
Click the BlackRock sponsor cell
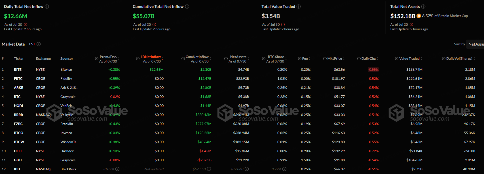(69, 169)
